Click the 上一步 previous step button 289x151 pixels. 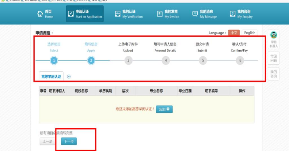click(47, 141)
